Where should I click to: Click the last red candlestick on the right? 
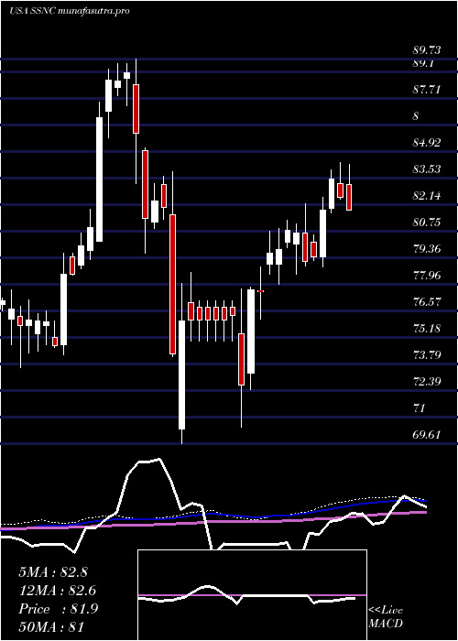coord(349,197)
